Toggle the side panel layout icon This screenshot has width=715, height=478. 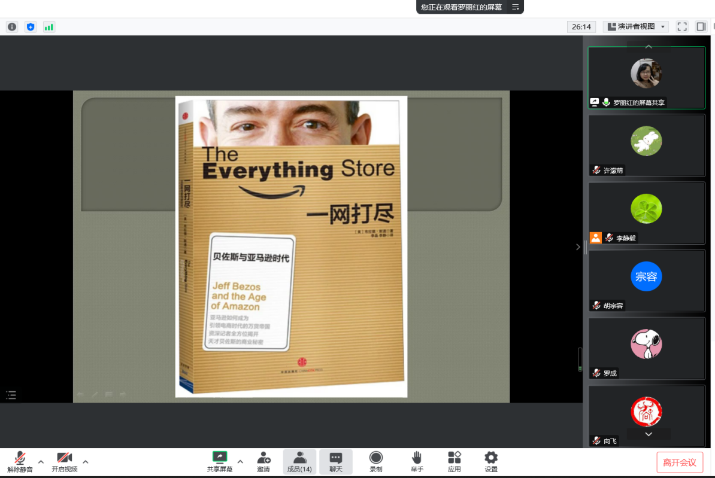point(701,26)
